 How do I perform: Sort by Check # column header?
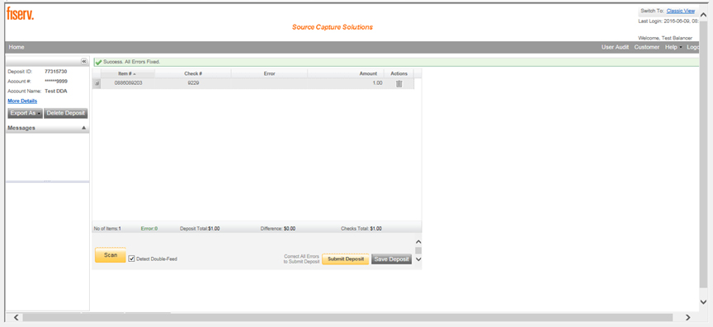point(193,73)
